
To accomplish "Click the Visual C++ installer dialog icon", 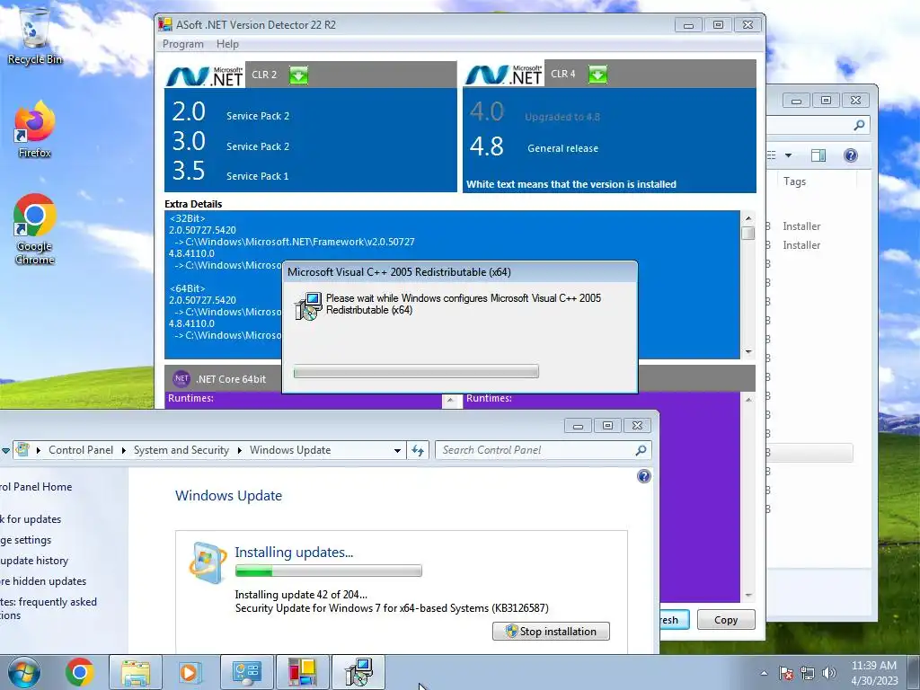I will click(x=309, y=305).
